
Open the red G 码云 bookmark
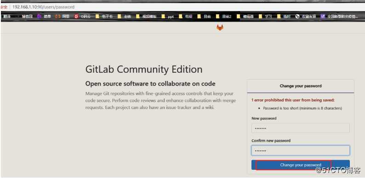(x=82, y=17)
